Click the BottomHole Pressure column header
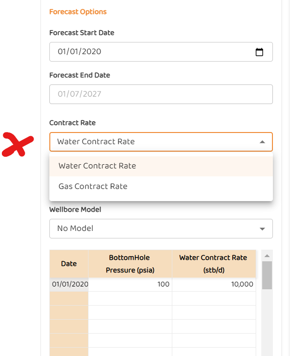The image size is (292, 356). coord(130,264)
